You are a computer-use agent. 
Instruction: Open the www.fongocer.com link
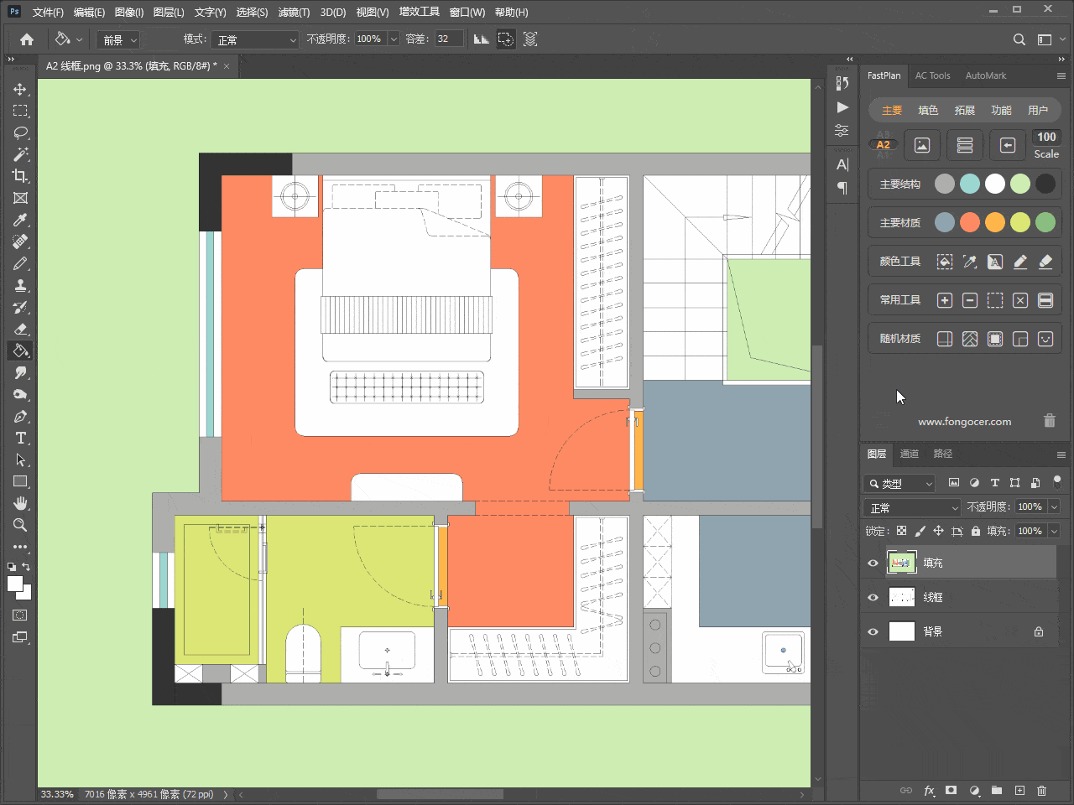964,422
